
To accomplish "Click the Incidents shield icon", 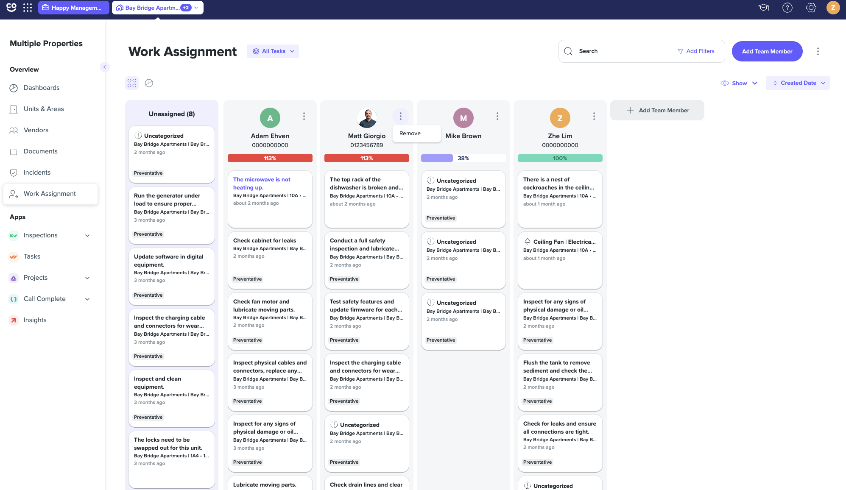I will [14, 173].
